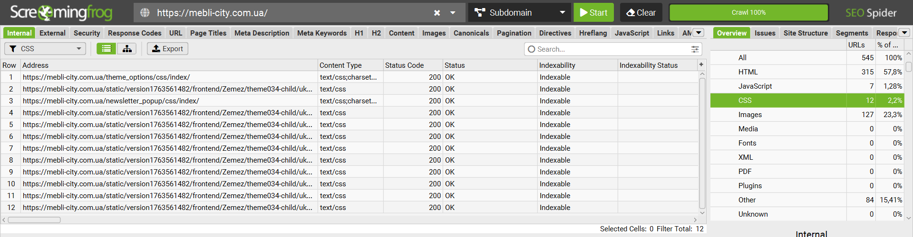Select the Images row in Overview
The image size is (913, 237).
(x=750, y=115)
